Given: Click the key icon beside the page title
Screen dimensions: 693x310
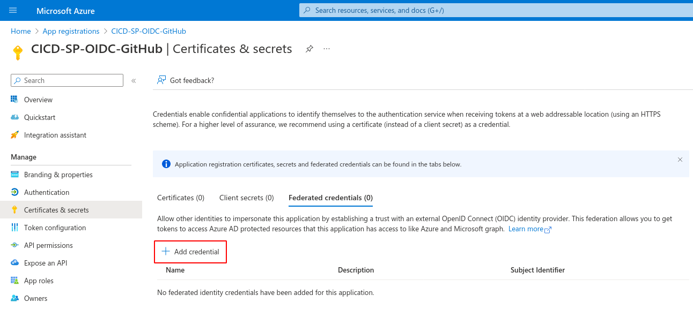Looking at the screenshot, I should click(18, 52).
